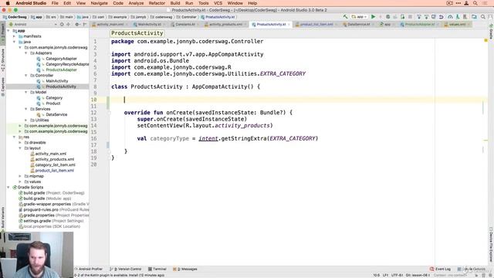This screenshot has width=494, height=278.
Task: Click the project panel settings gear icon
Action: (77, 24)
